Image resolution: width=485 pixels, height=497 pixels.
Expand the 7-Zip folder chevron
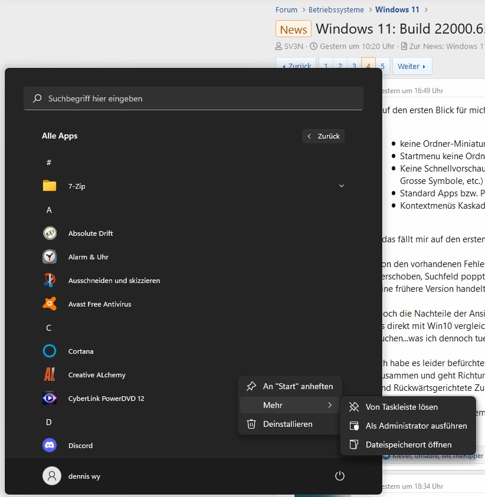(x=342, y=186)
